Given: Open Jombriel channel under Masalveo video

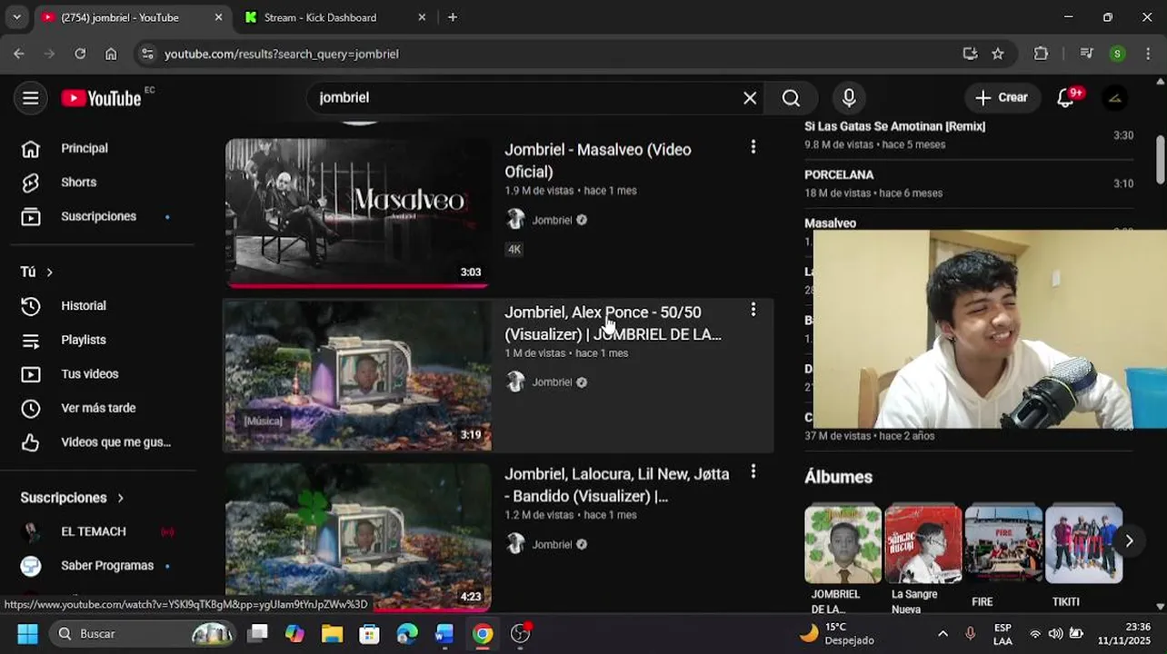Looking at the screenshot, I should [552, 220].
